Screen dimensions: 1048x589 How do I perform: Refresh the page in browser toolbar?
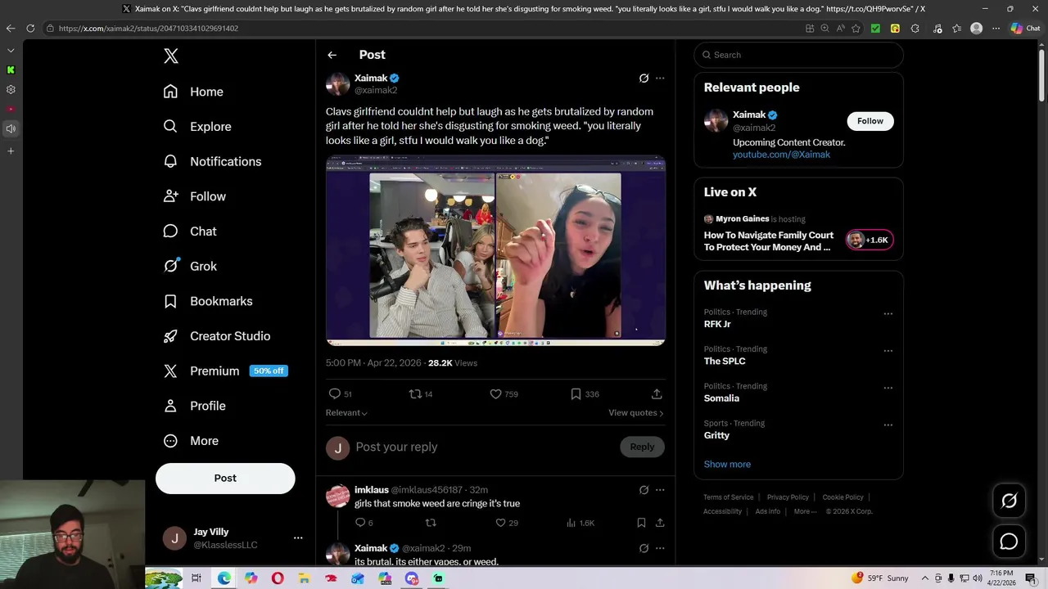pos(30,28)
